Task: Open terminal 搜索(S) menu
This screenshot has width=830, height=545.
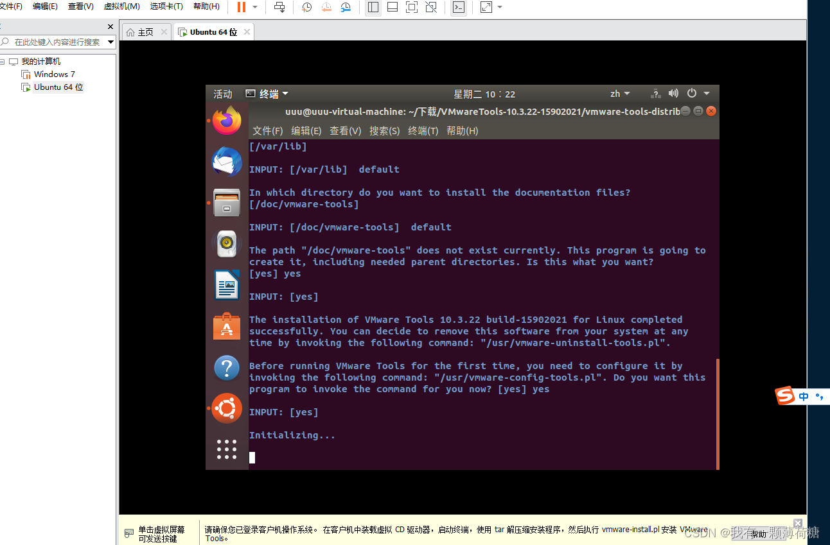Action: pyautogui.click(x=385, y=131)
